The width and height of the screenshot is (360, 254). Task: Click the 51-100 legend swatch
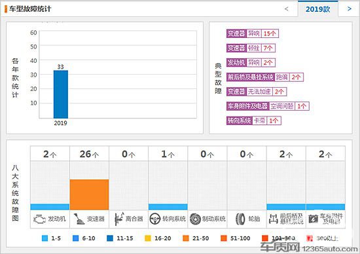[x=224, y=238]
